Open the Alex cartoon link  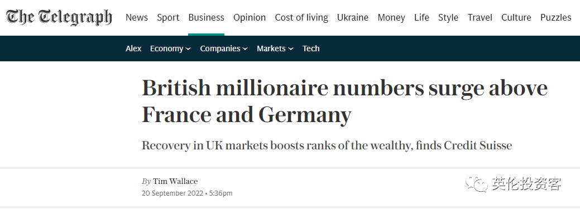pos(133,48)
